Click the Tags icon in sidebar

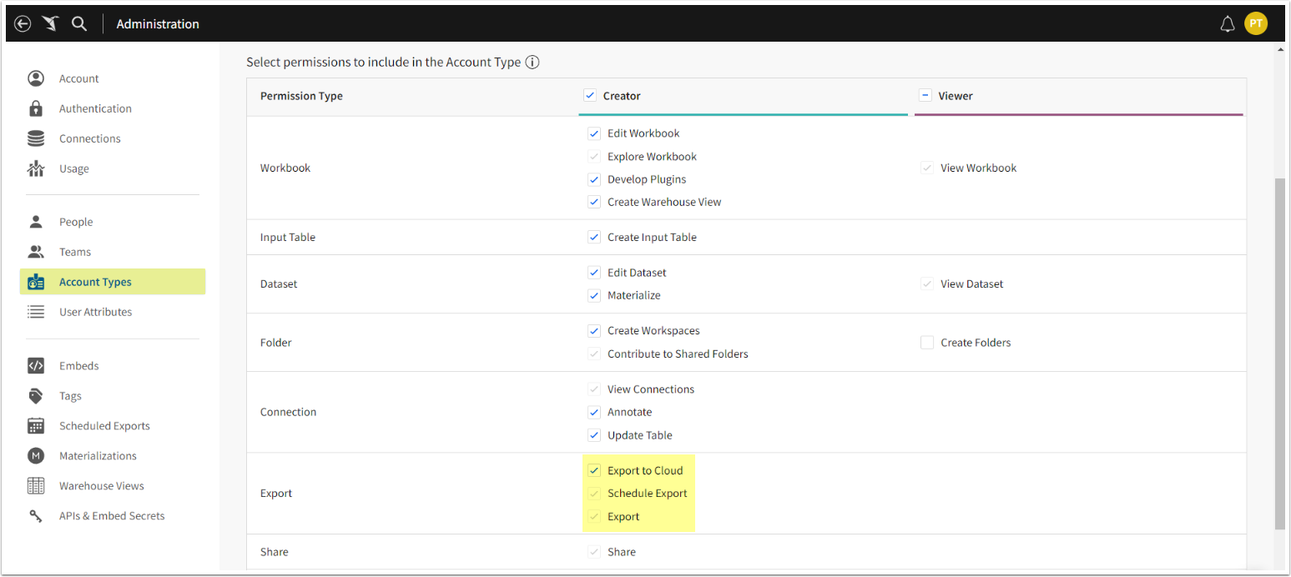click(x=36, y=396)
